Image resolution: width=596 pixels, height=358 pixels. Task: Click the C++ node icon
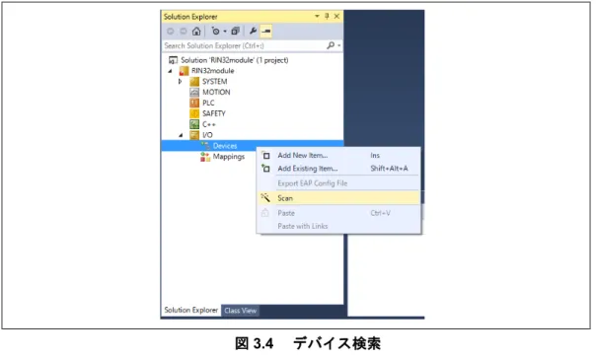click(194, 124)
